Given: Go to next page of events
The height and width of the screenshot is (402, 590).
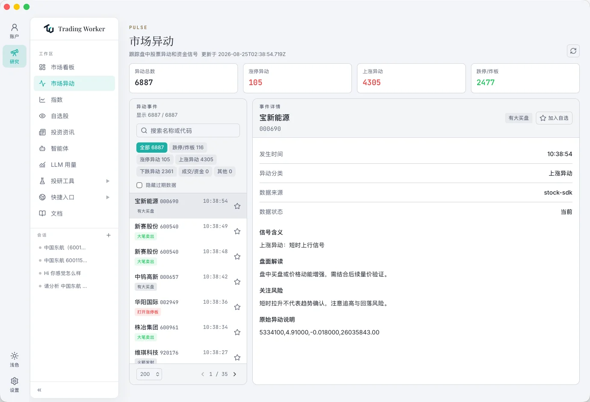Looking at the screenshot, I should [235, 374].
